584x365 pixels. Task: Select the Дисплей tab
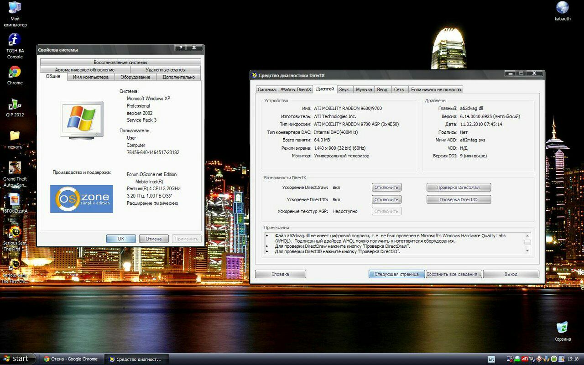click(x=325, y=89)
